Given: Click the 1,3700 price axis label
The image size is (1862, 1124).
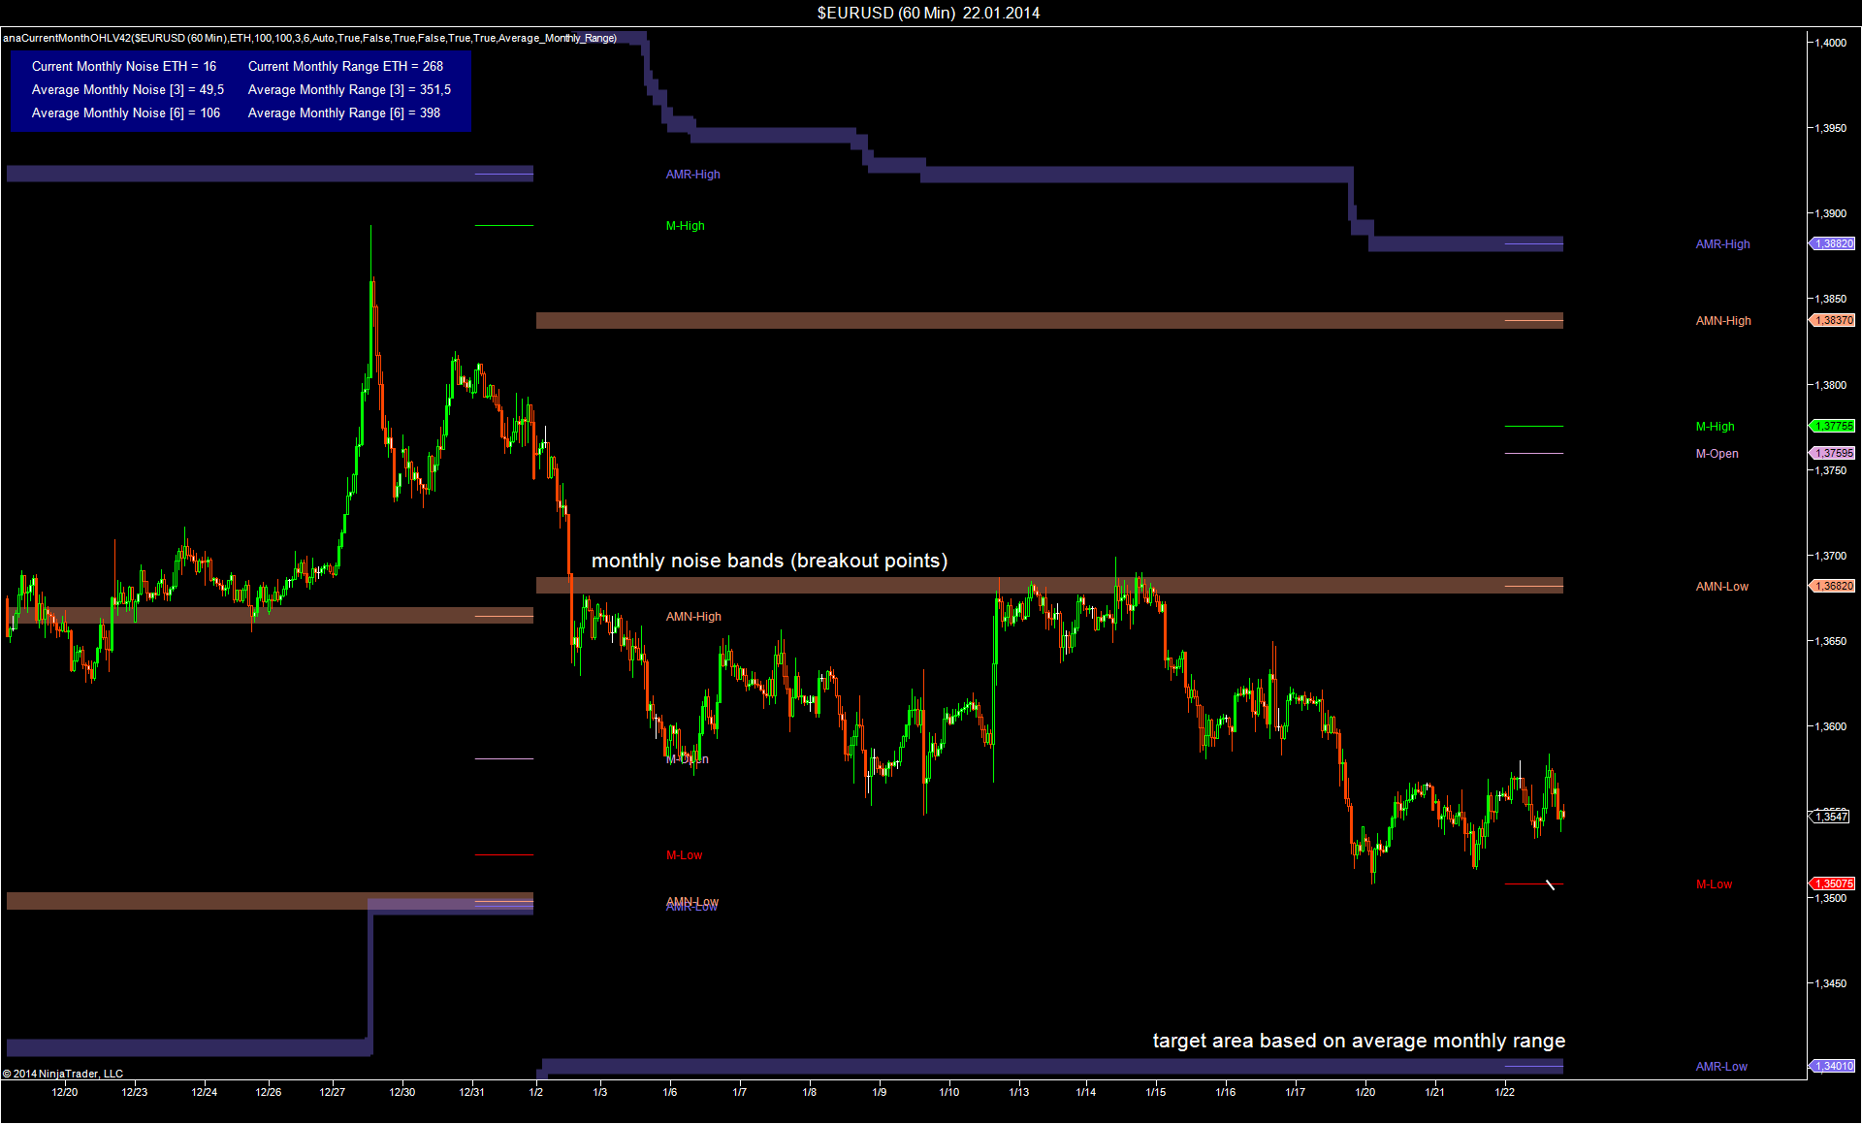Looking at the screenshot, I should coord(1831,556).
